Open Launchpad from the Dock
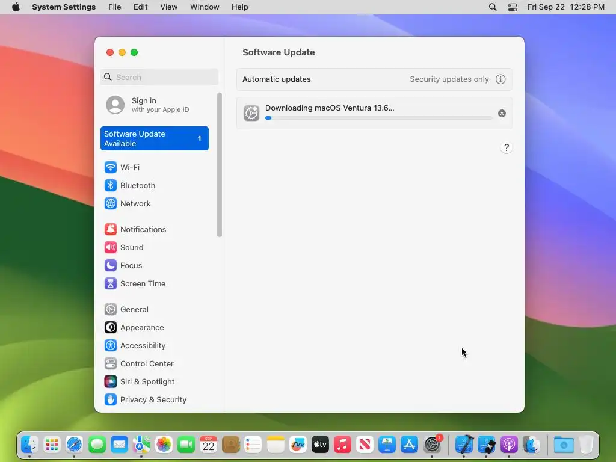616x462 pixels. (52, 445)
